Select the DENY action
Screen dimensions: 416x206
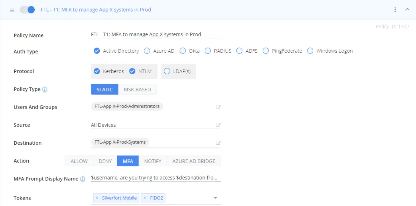point(105,161)
